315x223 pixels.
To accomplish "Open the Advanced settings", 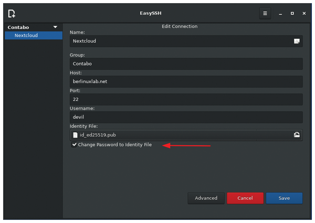I will pos(206,198).
